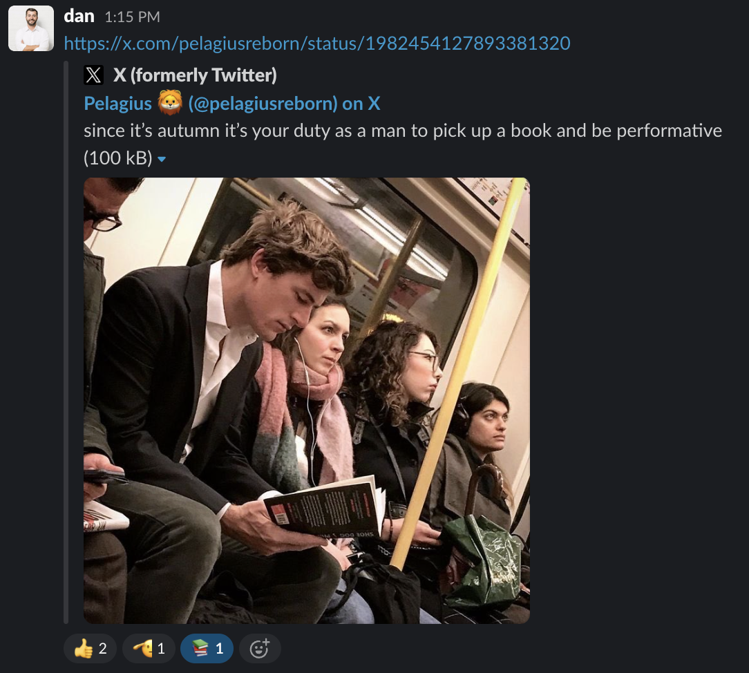749x673 pixels.
Task: Open the add reaction smiley button
Action: (x=259, y=648)
